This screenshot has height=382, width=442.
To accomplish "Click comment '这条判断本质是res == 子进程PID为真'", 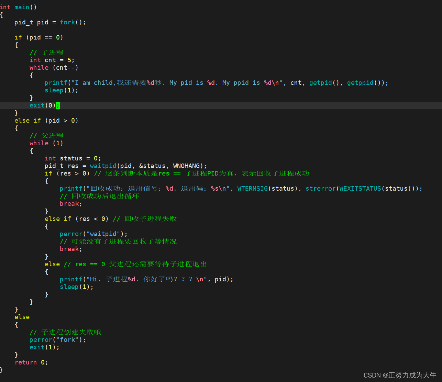I will pos(170,173).
